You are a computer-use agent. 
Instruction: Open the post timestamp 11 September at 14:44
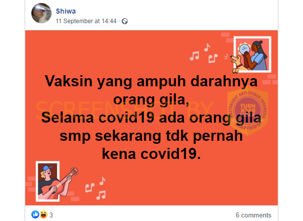click(86, 21)
